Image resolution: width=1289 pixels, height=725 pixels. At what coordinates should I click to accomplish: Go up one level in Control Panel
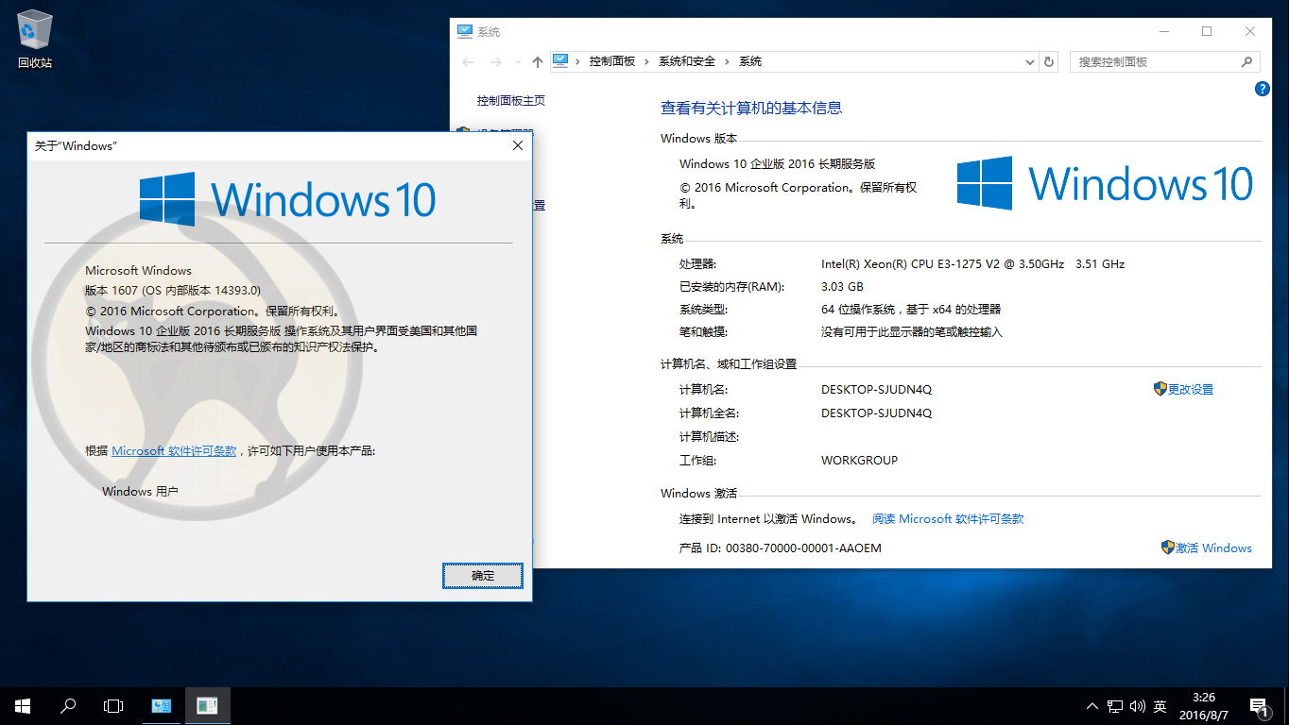click(x=538, y=61)
